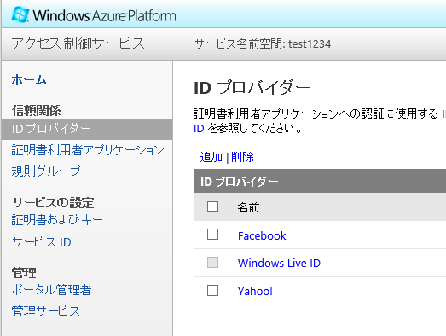Click the サービス名前空間: test1234 text
The width and height of the screenshot is (446, 336).
coord(263,44)
